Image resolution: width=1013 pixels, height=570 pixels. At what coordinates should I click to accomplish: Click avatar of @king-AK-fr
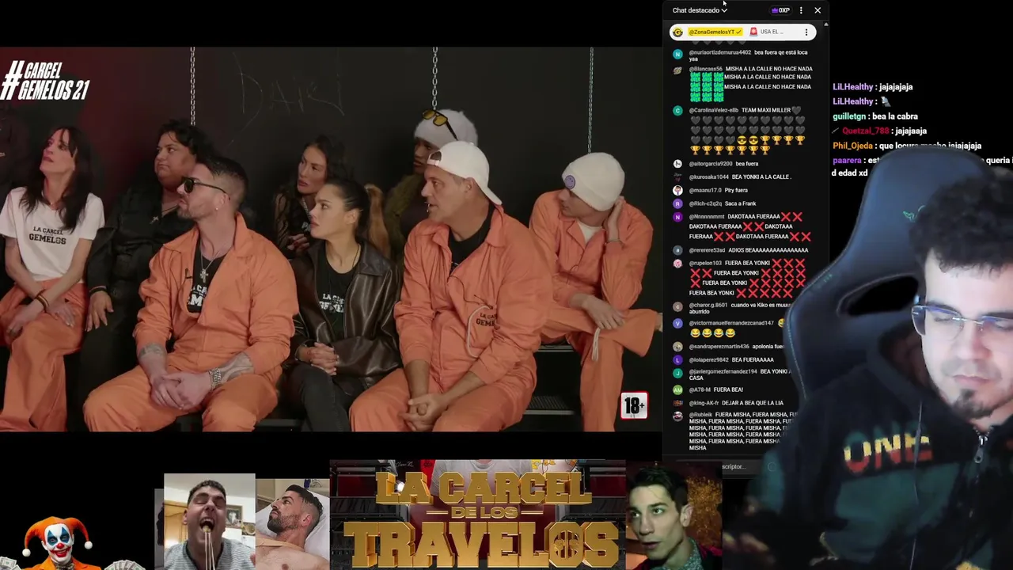pos(677,404)
